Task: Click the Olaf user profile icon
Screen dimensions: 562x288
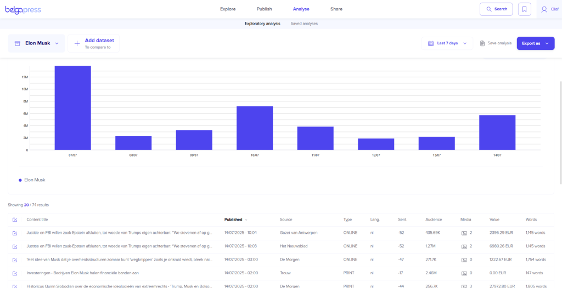Action: [x=544, y=9]
